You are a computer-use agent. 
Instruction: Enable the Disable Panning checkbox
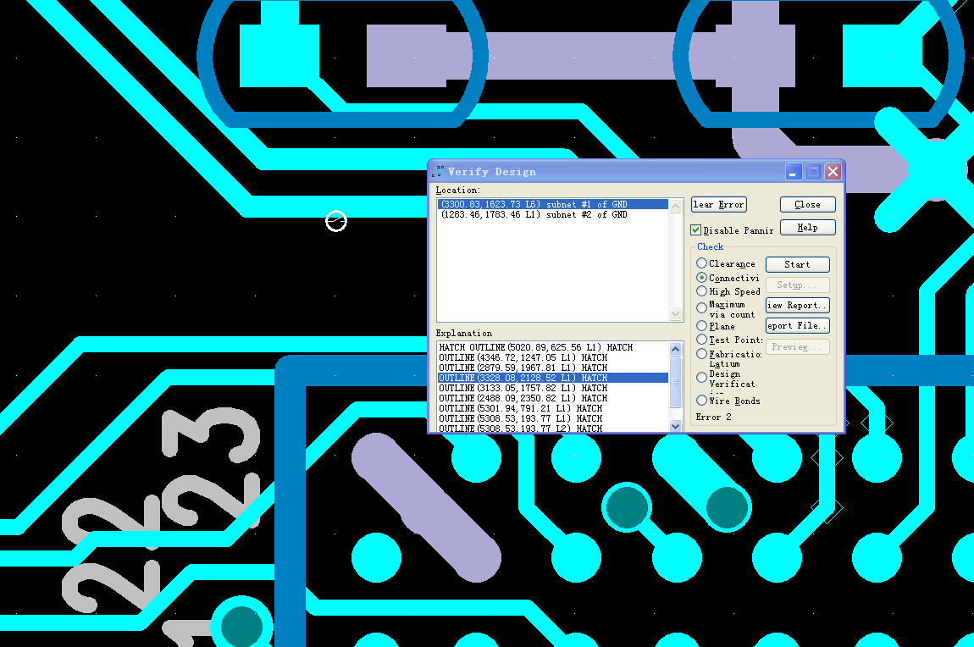695,229
